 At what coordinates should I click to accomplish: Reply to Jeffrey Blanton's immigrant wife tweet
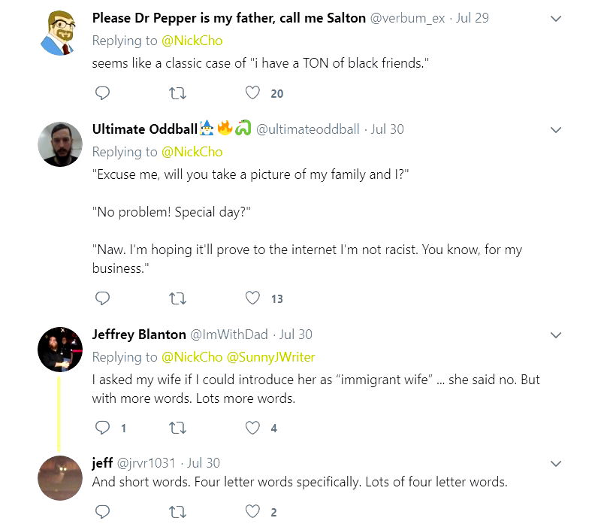[103, 428]
